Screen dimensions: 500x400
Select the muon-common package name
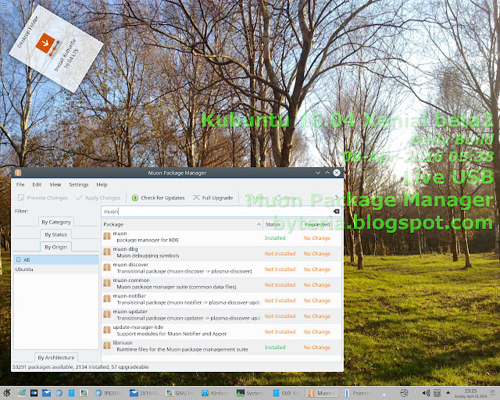131,280
